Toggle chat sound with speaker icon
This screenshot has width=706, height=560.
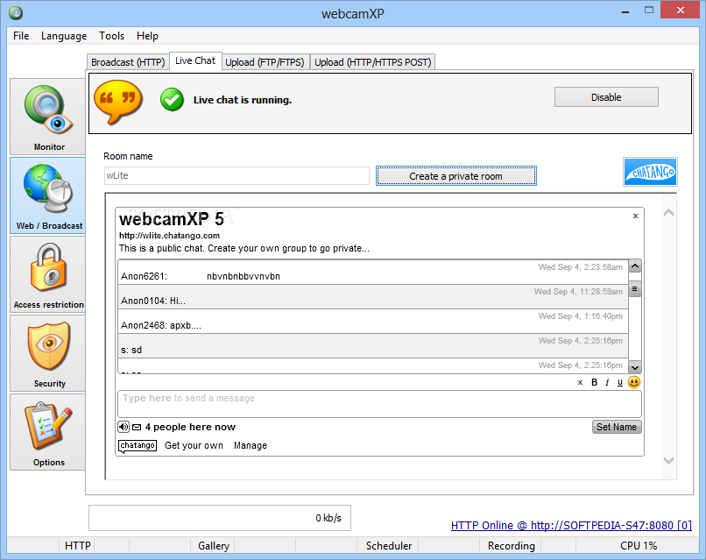pos(124,427)
